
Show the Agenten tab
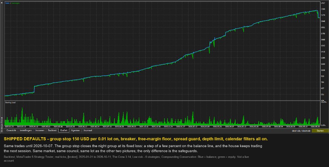(x=75, y=130)
